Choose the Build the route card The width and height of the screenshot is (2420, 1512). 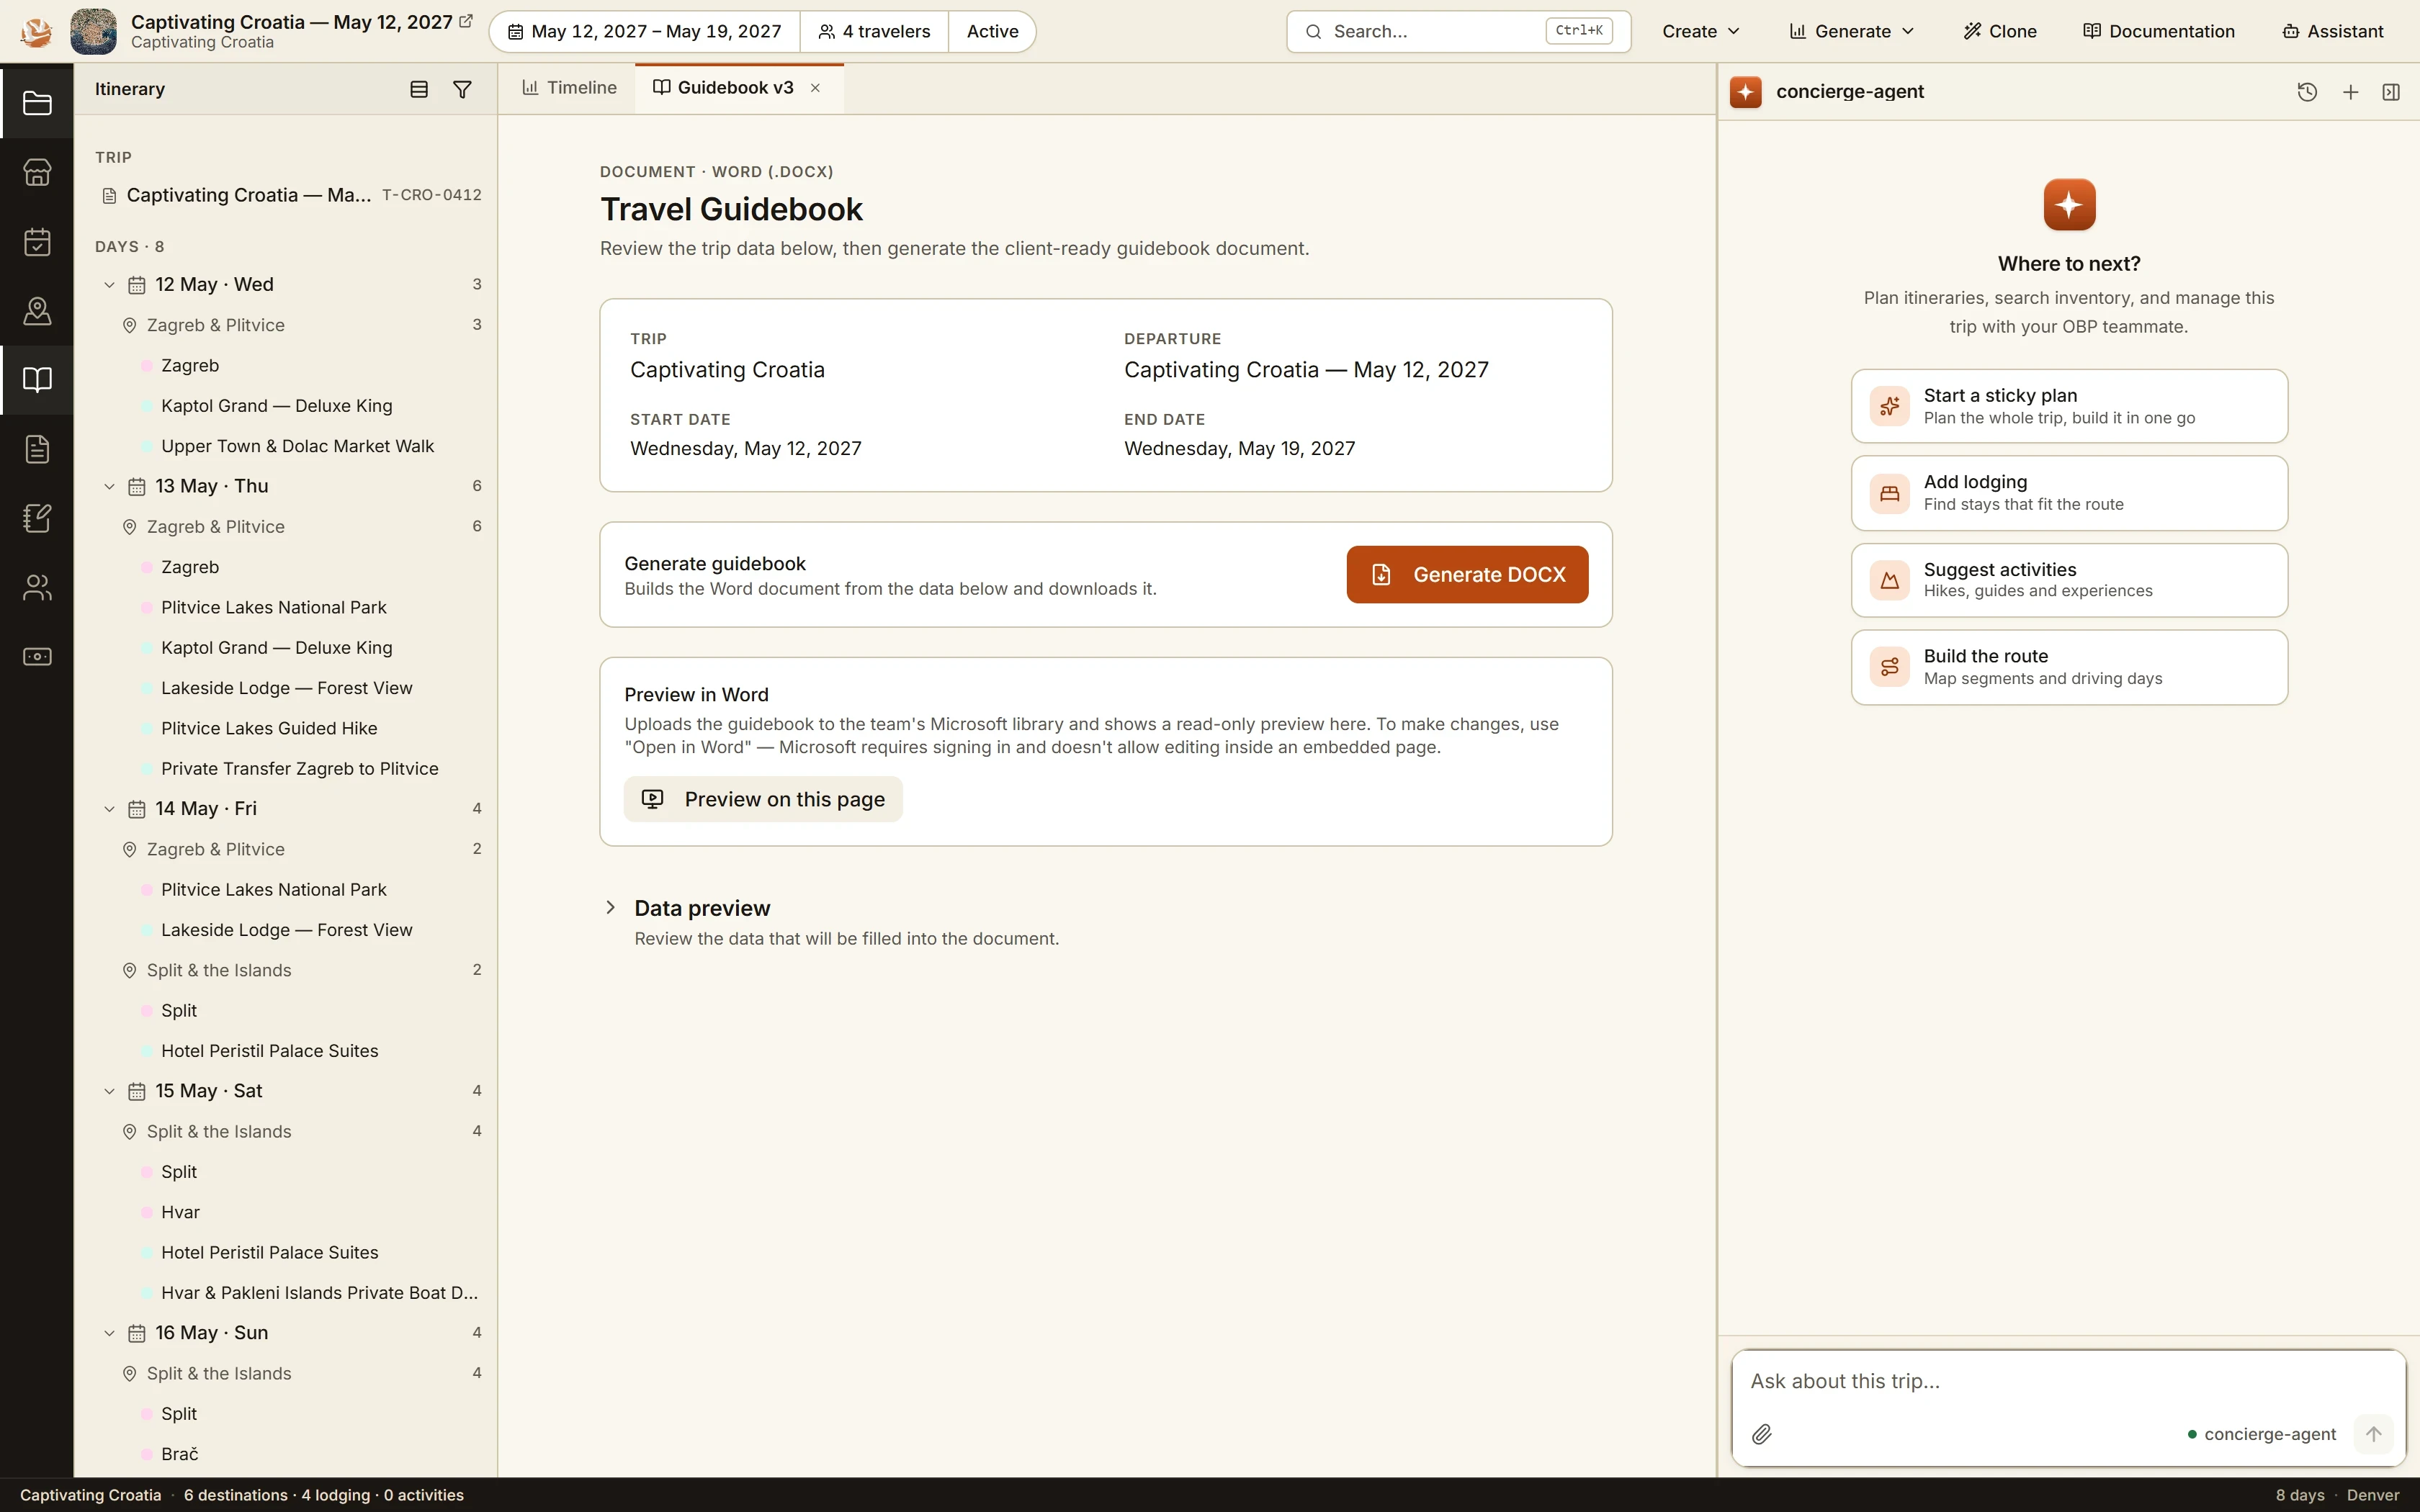point(2069,667)
